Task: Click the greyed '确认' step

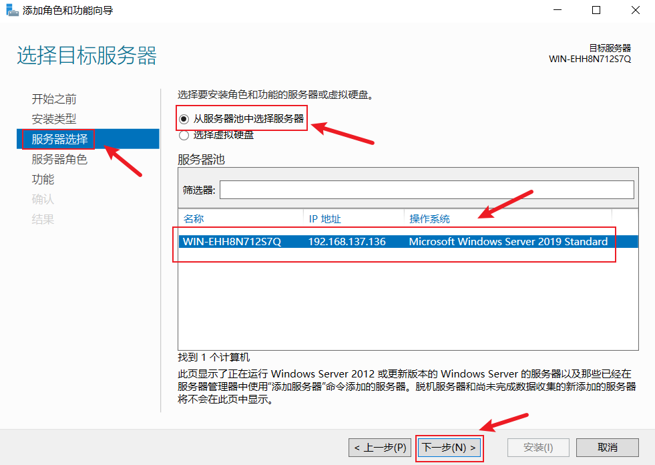Action: pos(43,199)
